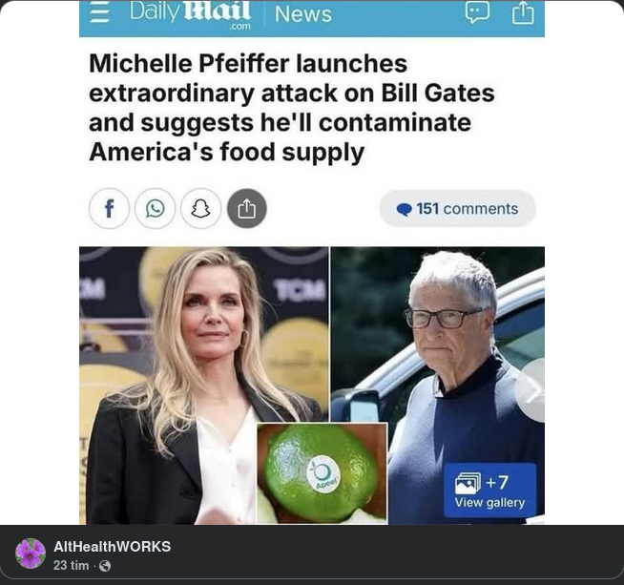Click the dark grey share button

click(x=247, y=209)
